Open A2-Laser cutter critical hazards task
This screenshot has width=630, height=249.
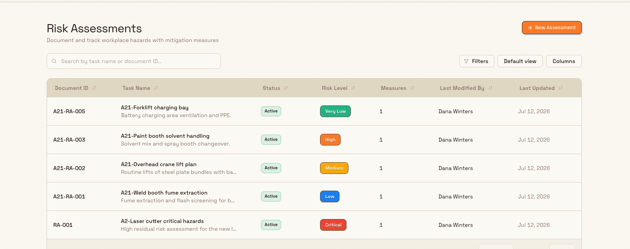coord(162,221)
